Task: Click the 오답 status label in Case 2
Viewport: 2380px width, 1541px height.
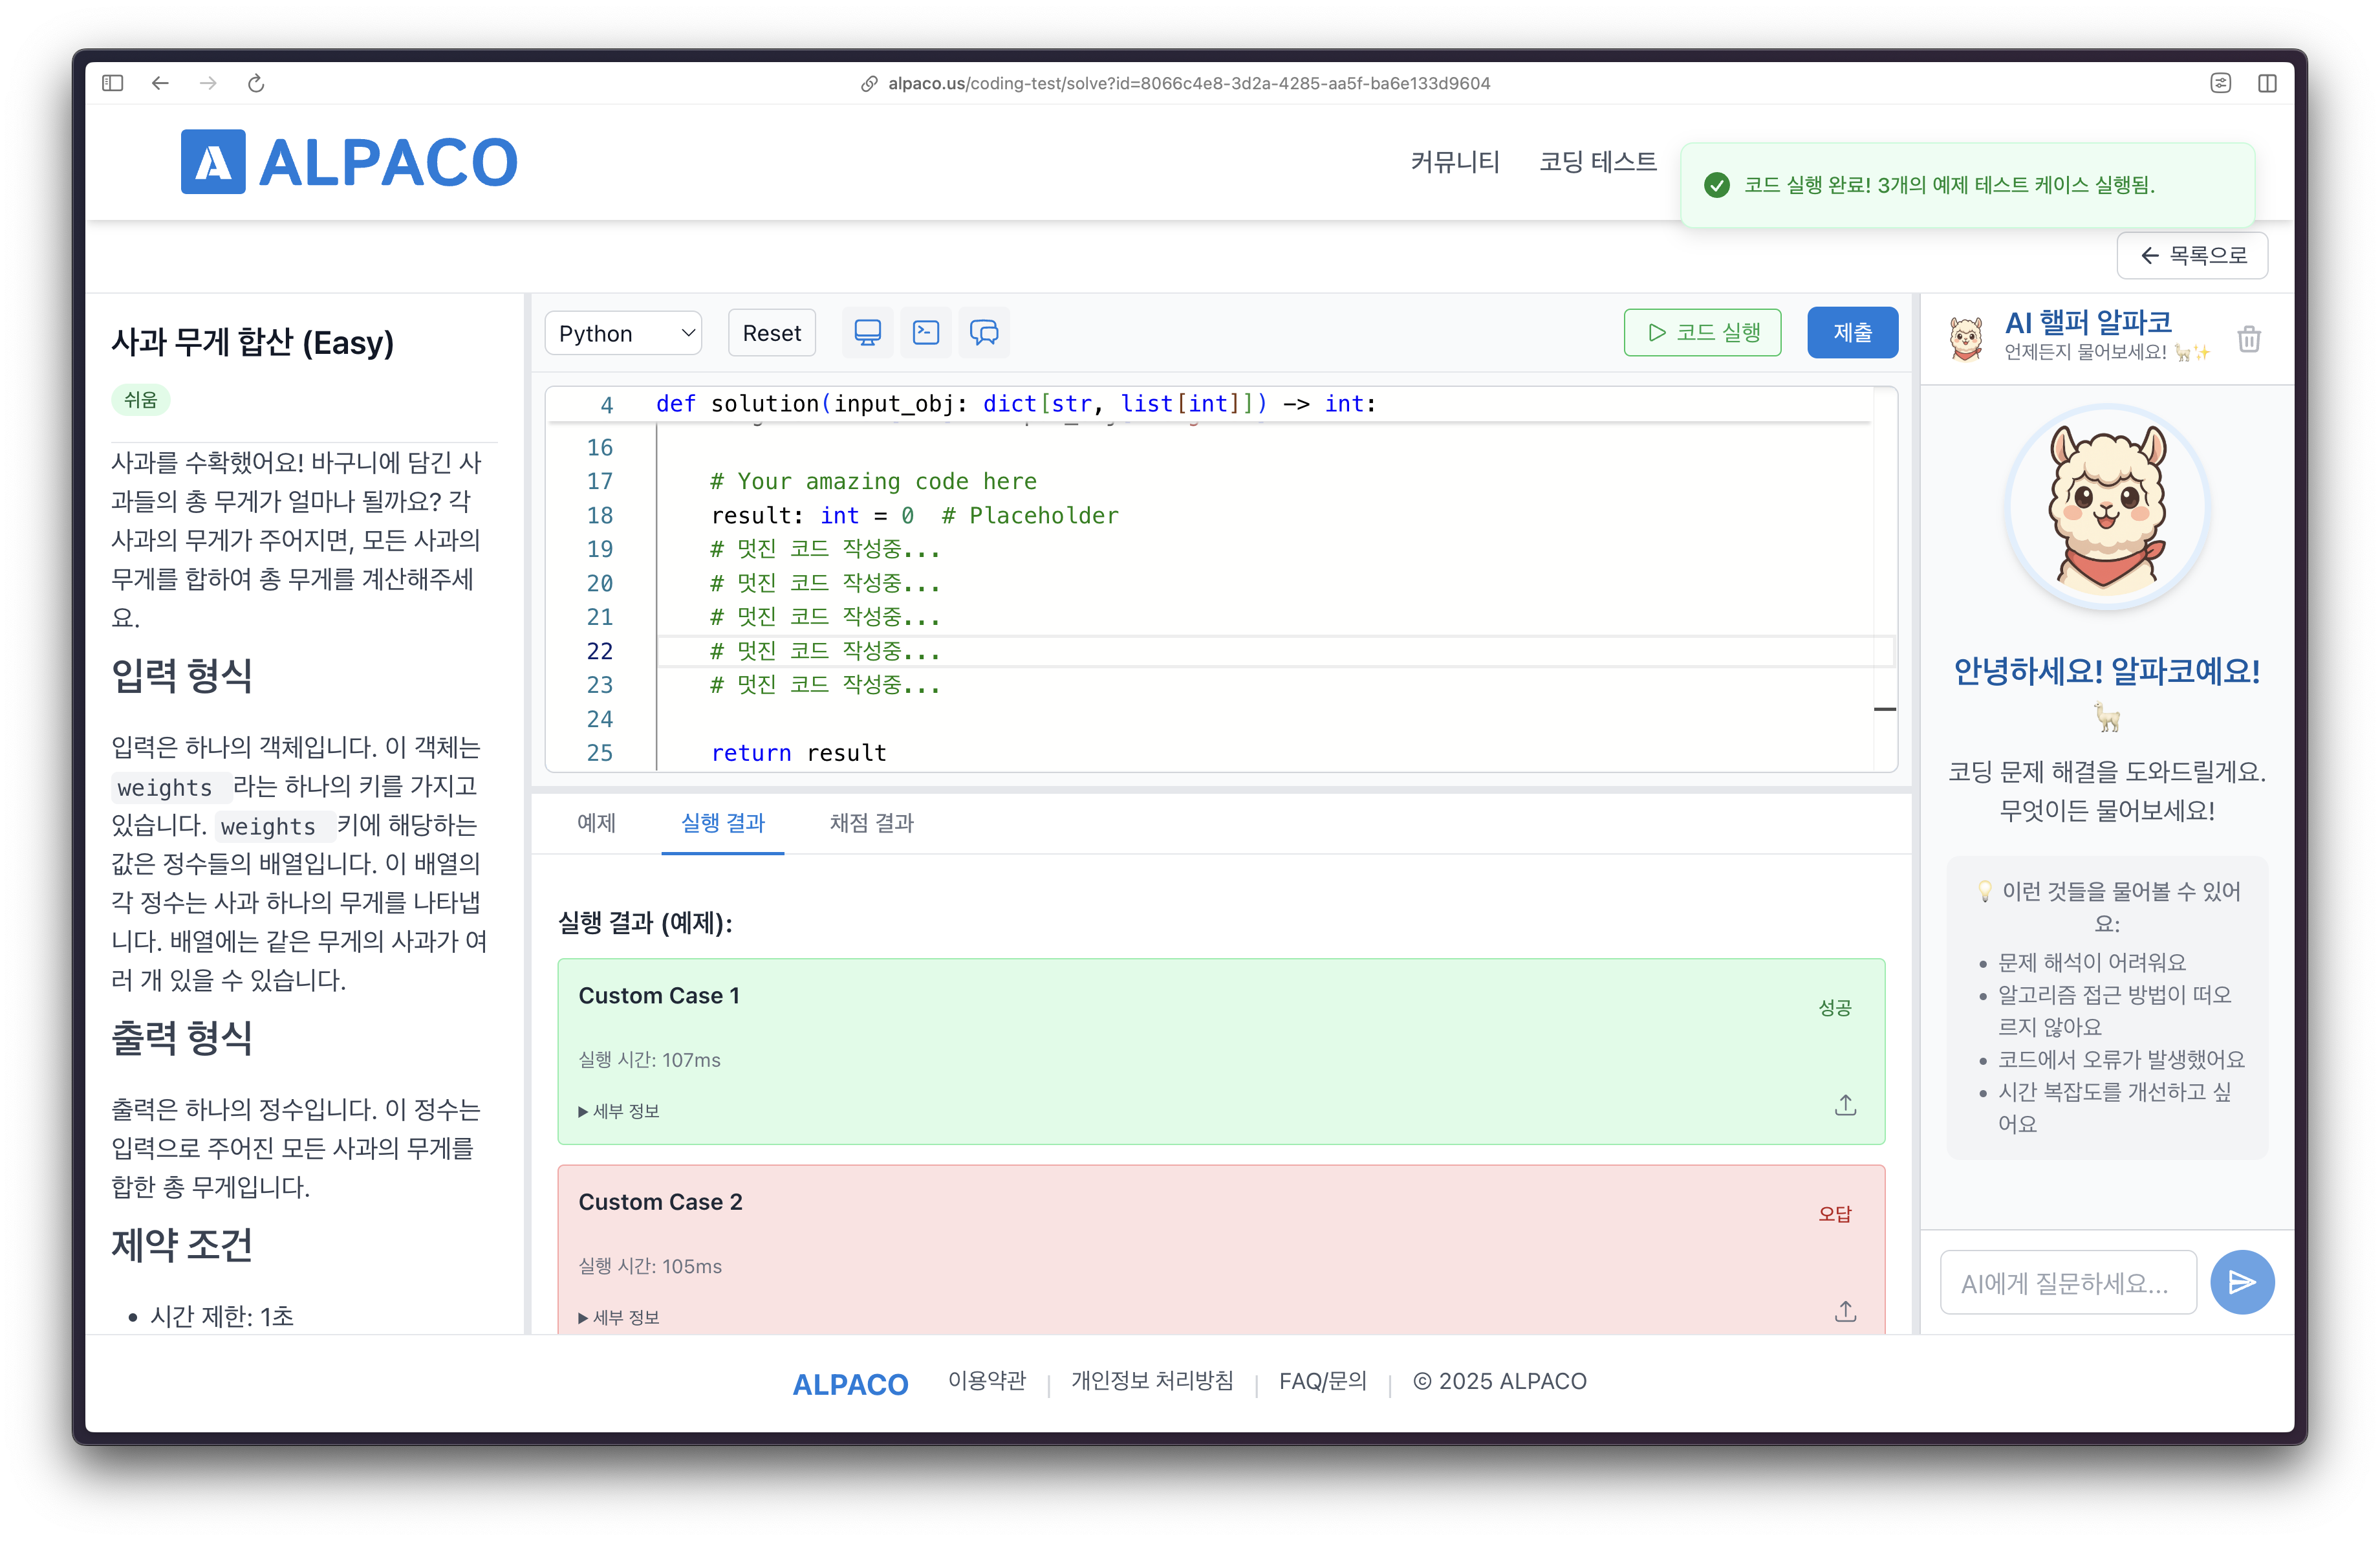Action: [x=1834, y=1213]
